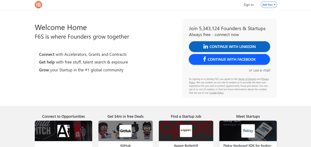Click the GitHub logo icon

[125, 131]
